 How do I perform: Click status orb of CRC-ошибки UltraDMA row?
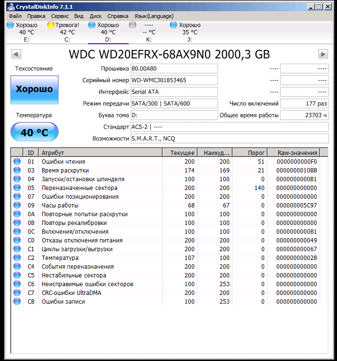pos(17,292)
